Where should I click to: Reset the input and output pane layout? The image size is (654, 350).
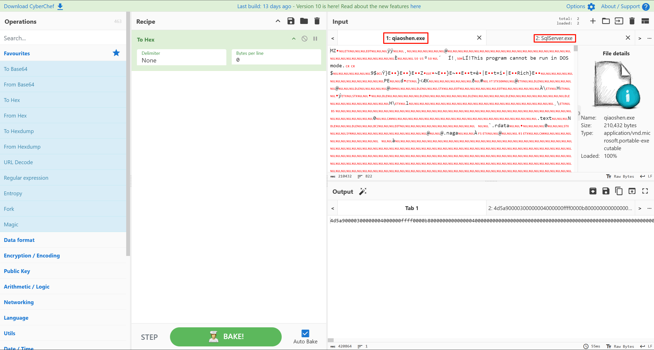point(645,21)
